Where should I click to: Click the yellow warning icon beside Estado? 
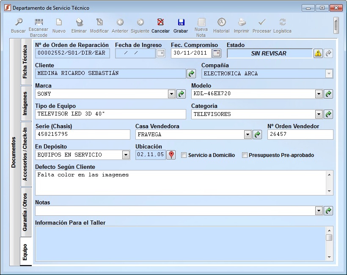[x=318, y=53]
